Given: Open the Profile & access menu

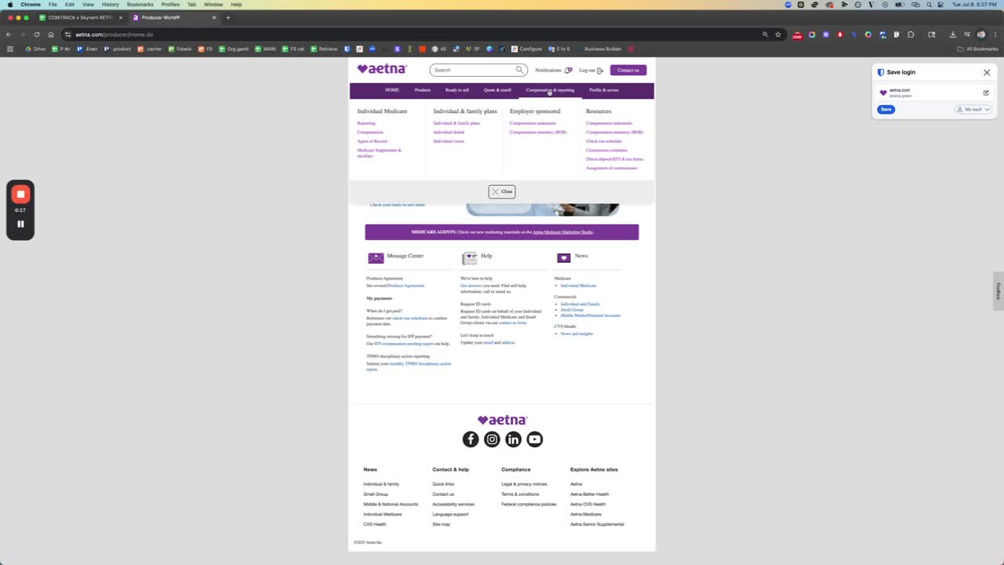Looking at the screenshot, I should [x=604, y=90].
